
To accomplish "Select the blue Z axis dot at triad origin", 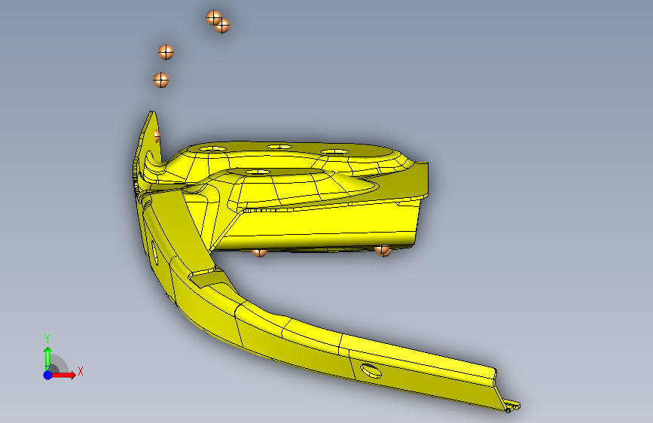I will click(48, 375).
